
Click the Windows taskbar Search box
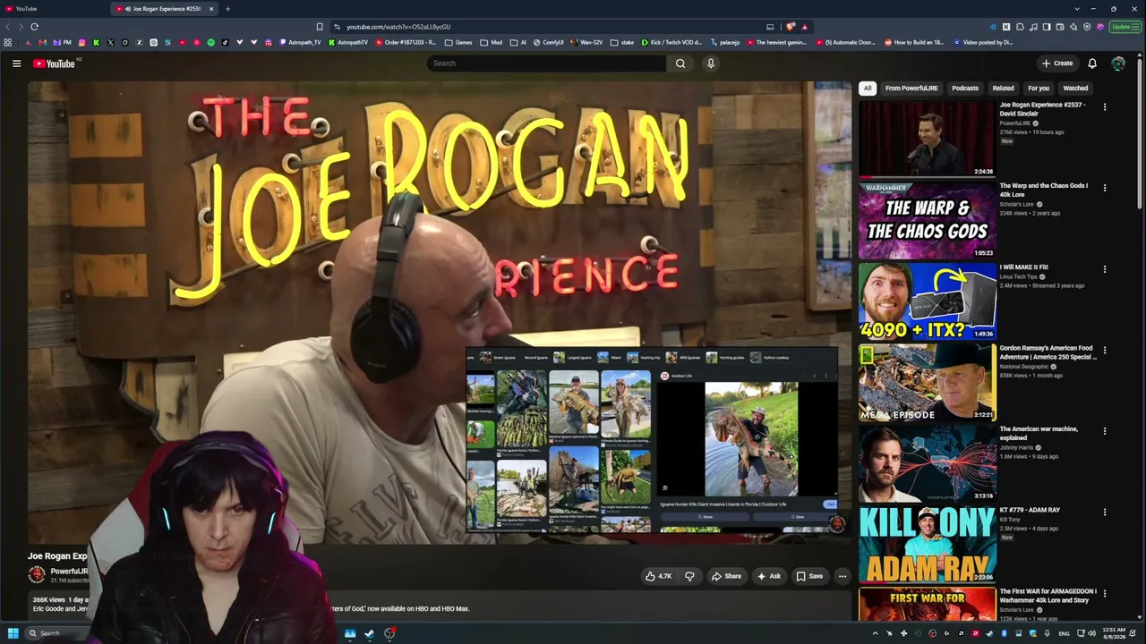pyautogui.click(x=58, y=633)
